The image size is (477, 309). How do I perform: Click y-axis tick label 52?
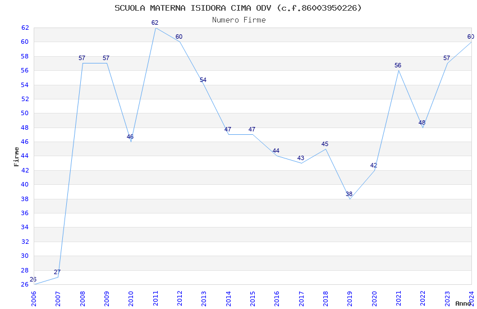click(x=25, y=99)
